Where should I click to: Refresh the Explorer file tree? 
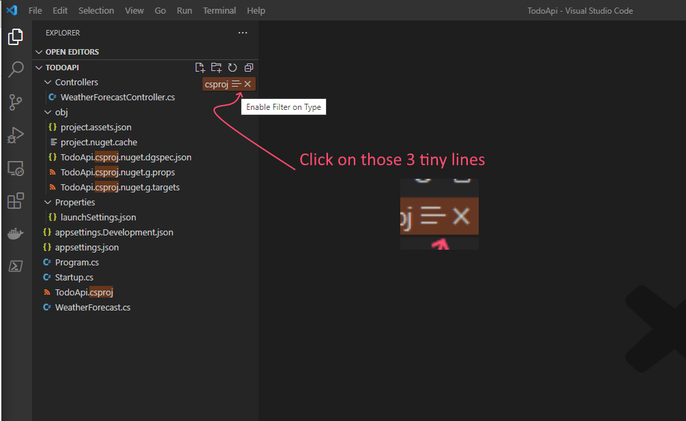click(x=232, y=68)
